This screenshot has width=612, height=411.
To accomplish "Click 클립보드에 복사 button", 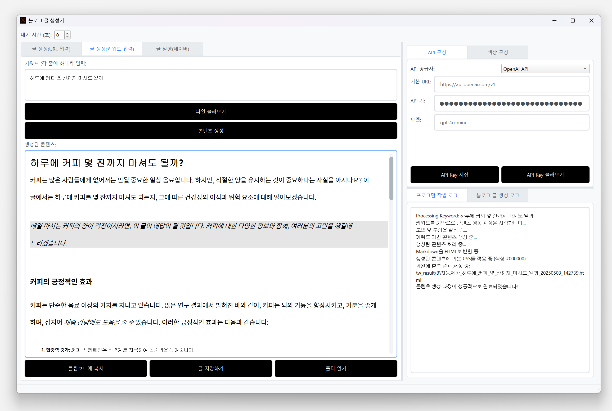I will pyautogui.click(x=86, y=368).
